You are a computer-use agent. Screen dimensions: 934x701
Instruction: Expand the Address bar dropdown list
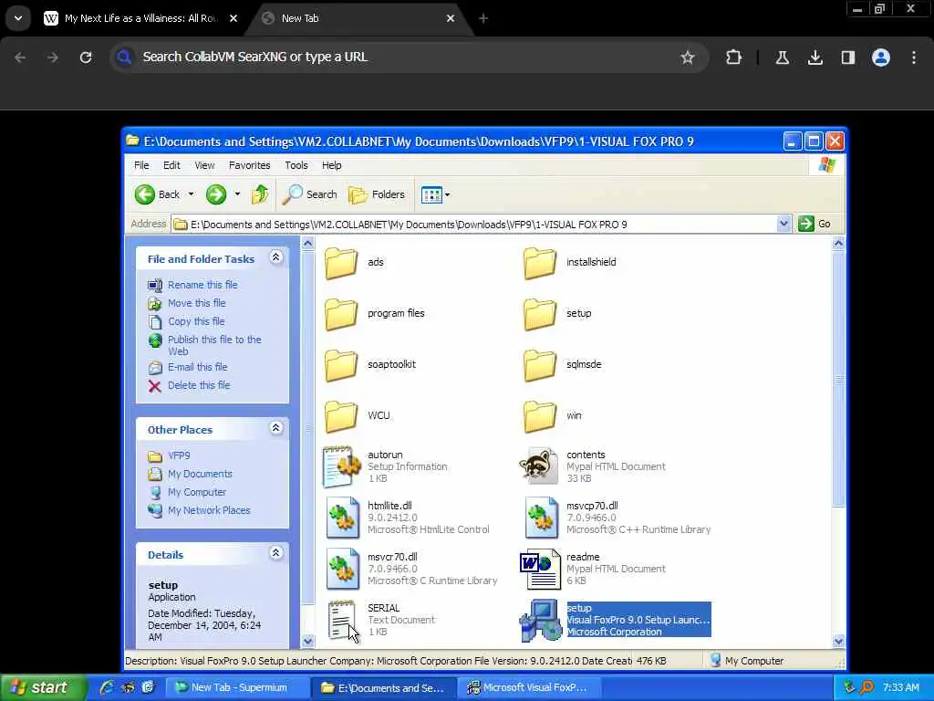click(784, 225)
